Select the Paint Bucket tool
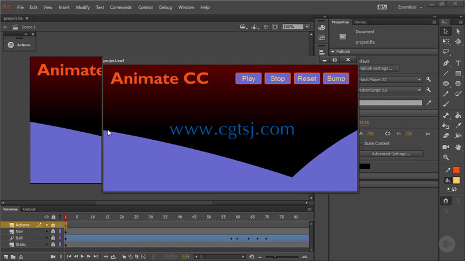The height and width of the screenshot is (261, 465). pyautogui.click(x=458, y=115)
